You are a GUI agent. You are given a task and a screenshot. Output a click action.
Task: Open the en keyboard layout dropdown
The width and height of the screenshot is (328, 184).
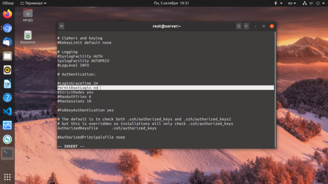coord(292,3)
